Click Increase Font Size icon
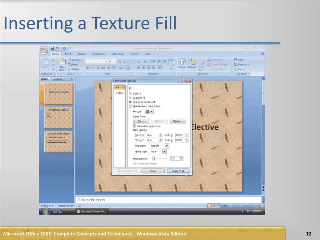Screen dimensions: 320x240 point(120,62)
